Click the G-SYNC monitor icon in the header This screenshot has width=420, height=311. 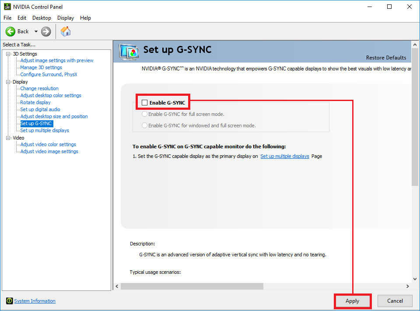click(129, 52)
